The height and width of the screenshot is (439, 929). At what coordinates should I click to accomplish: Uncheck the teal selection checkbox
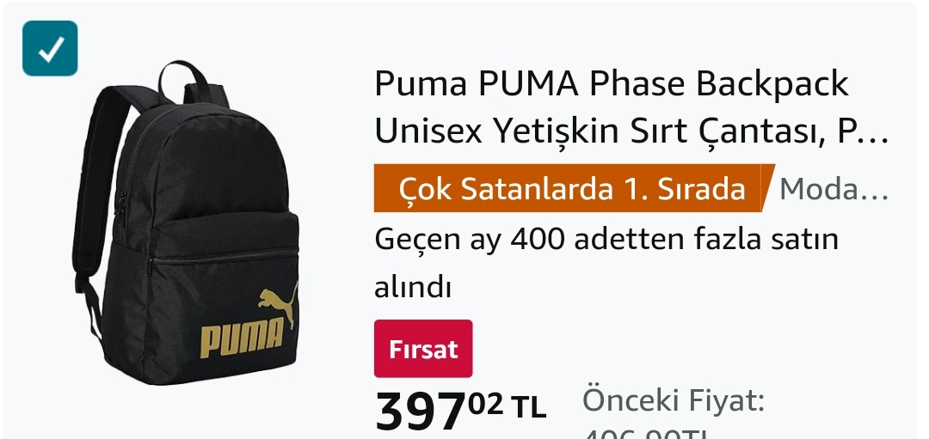click(x=50, y=48)
